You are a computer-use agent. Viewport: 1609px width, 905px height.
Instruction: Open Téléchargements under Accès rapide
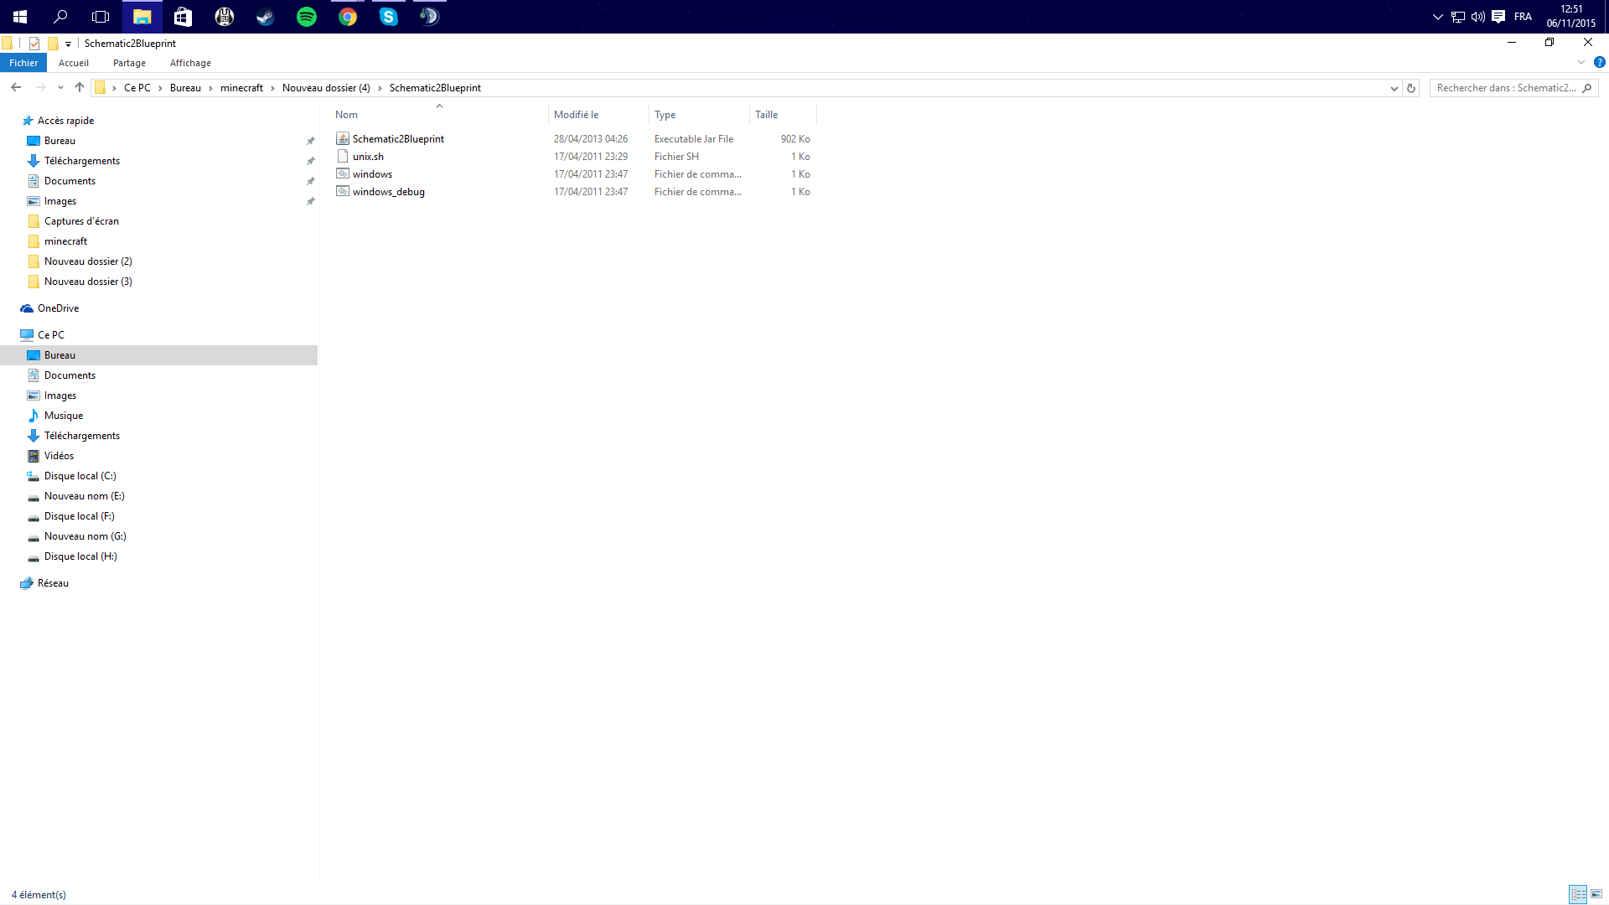click(x=82, y=161)
